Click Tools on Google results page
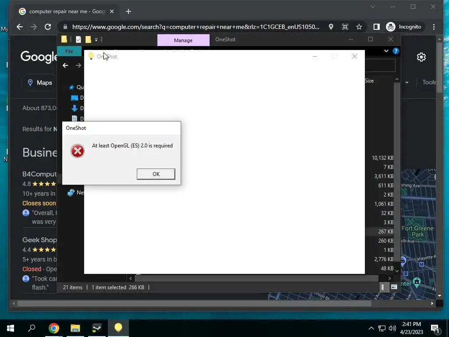 [x=429, y=82]
